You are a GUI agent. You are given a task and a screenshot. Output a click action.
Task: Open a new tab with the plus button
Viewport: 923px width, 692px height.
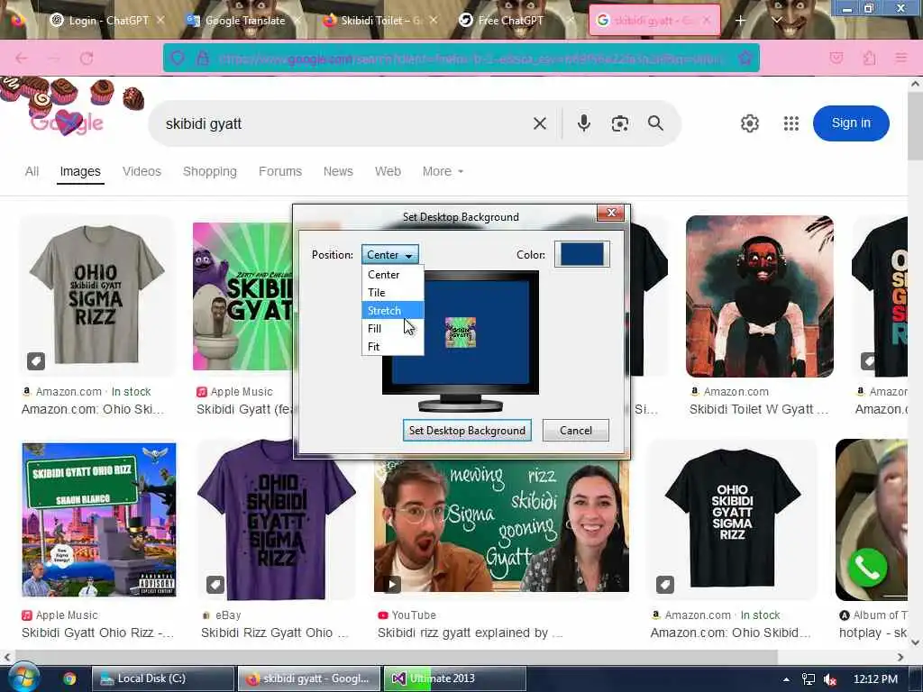[740, 20]
